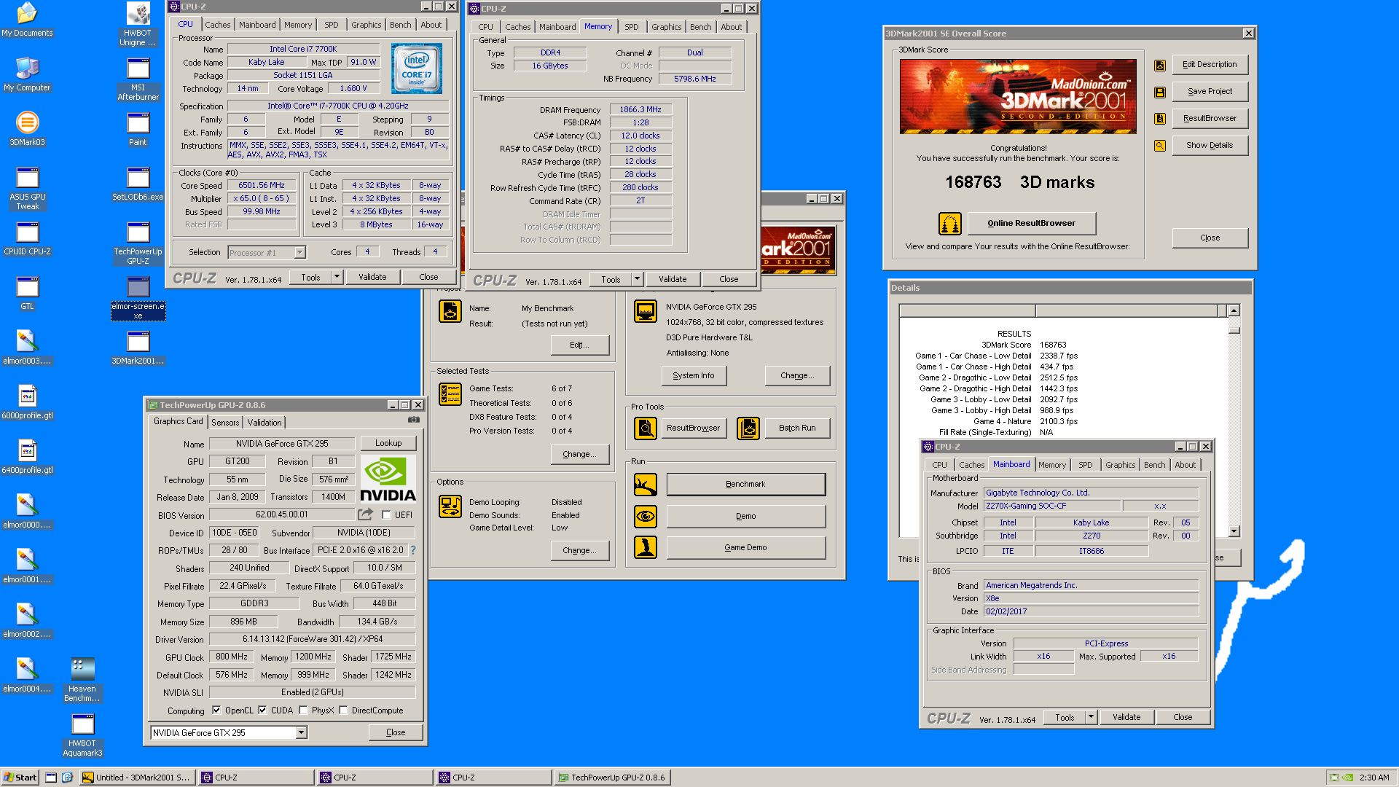Toggle DirectCompute checkbox in GPU-Z
This screenshot has height=787, width=1399.
(x=343, y=710)
